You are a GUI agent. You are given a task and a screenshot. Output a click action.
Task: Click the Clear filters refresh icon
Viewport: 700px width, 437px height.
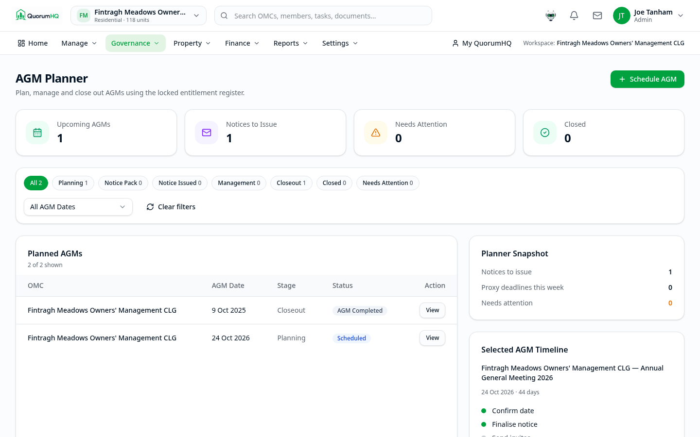click(150, 207)
